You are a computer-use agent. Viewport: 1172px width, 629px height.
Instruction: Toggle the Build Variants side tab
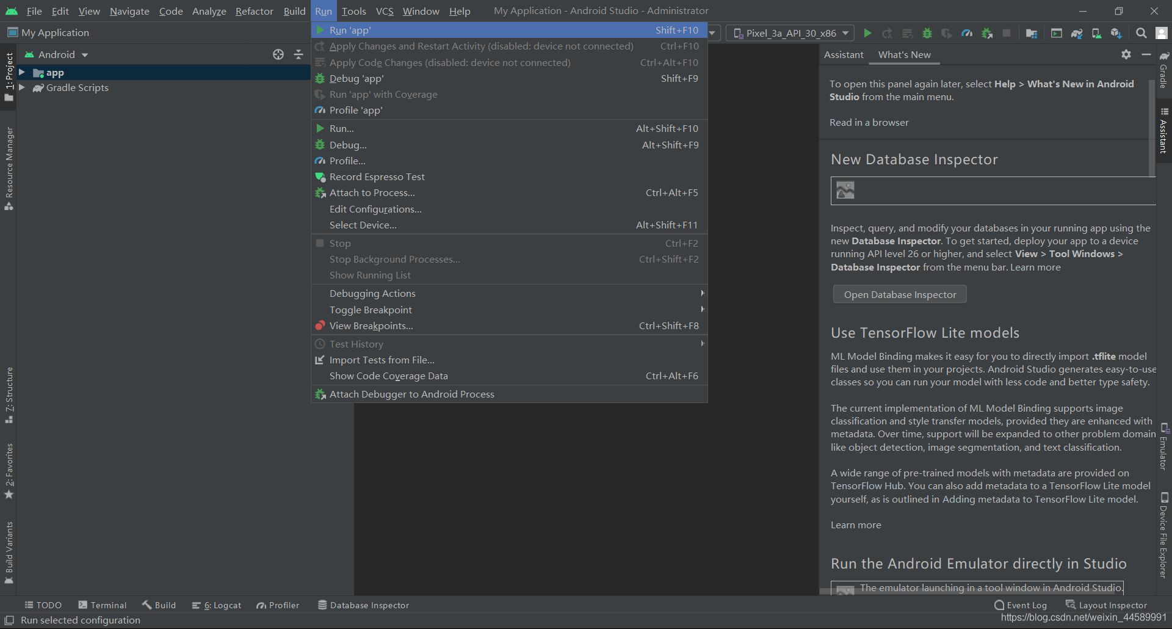tap(9, 553)
